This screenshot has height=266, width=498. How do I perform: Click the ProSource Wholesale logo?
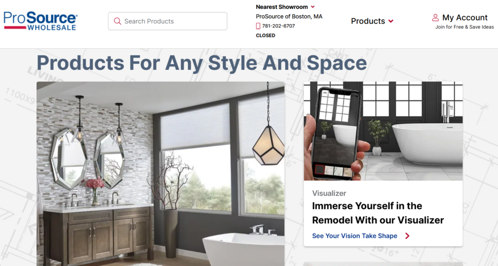pyautogui.click(x=40, y=21)
